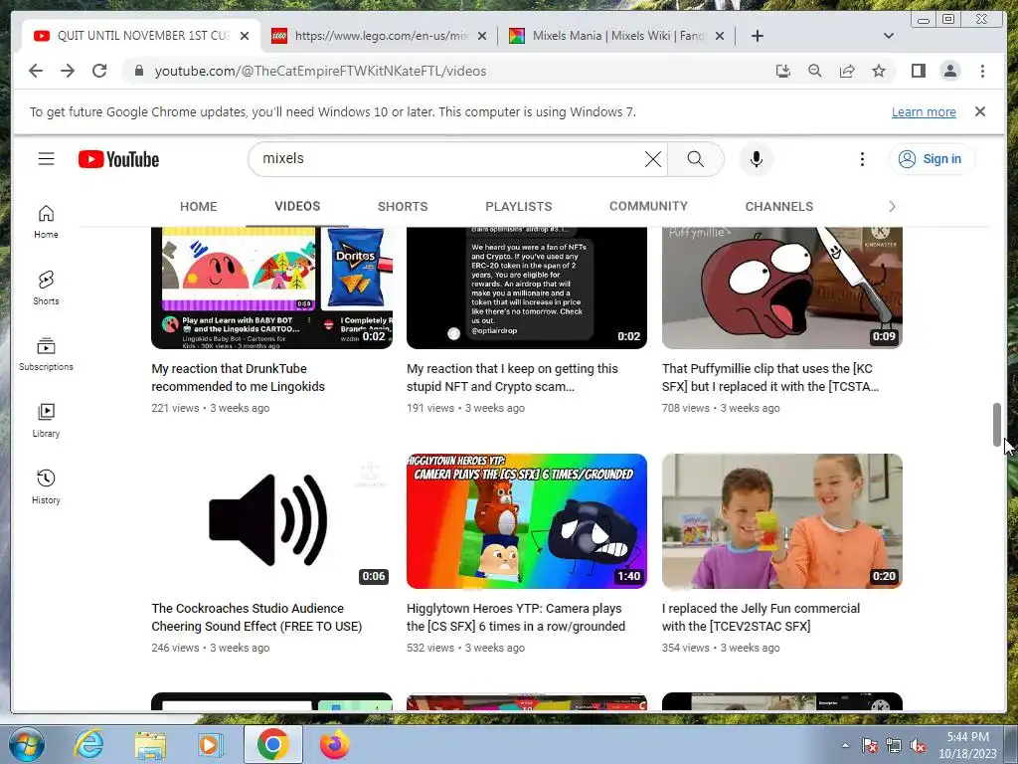Viewport: 1018px width, 764px height.
Task: Click the muted volume tray icon
Action: tap(918, 745)
